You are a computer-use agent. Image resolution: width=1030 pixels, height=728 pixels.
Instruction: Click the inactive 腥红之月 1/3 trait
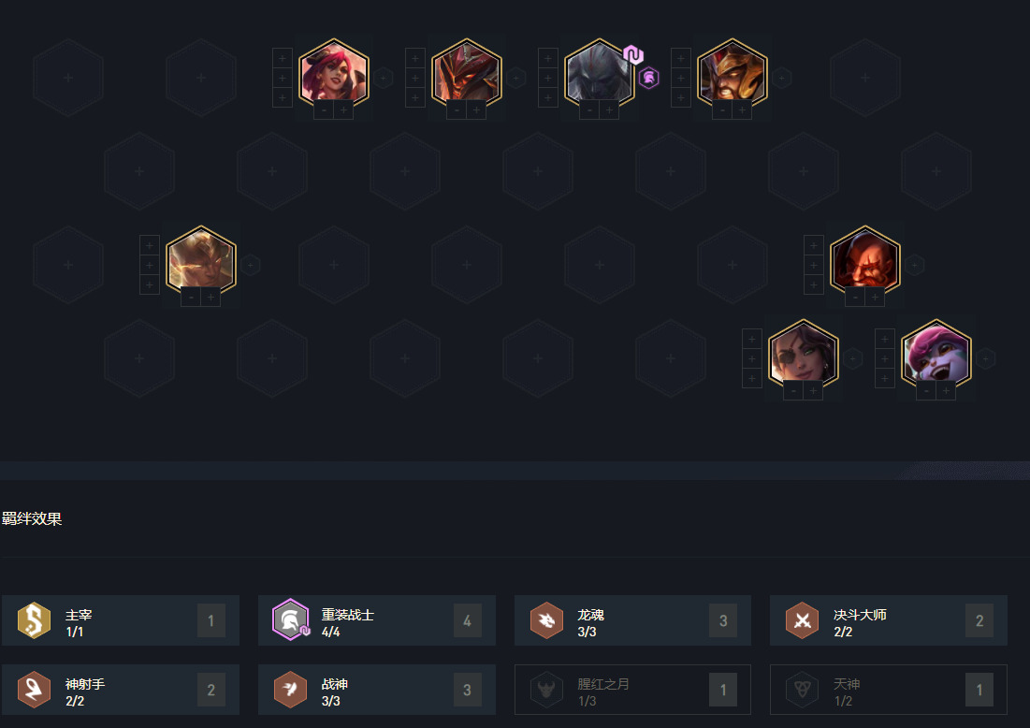[632, 690]
